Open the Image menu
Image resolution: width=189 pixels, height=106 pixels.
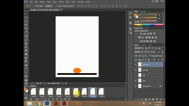tap(42, 2)
